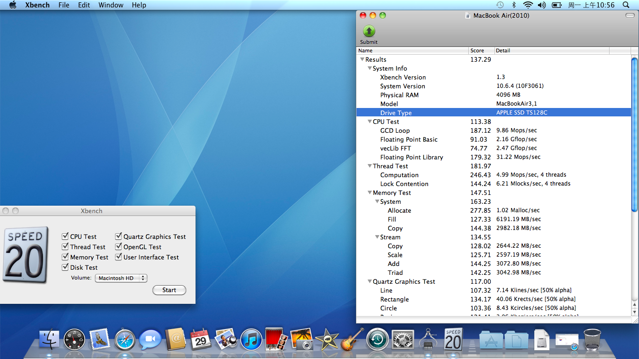Select the vecLib FFT row

[x=494, y=148]
